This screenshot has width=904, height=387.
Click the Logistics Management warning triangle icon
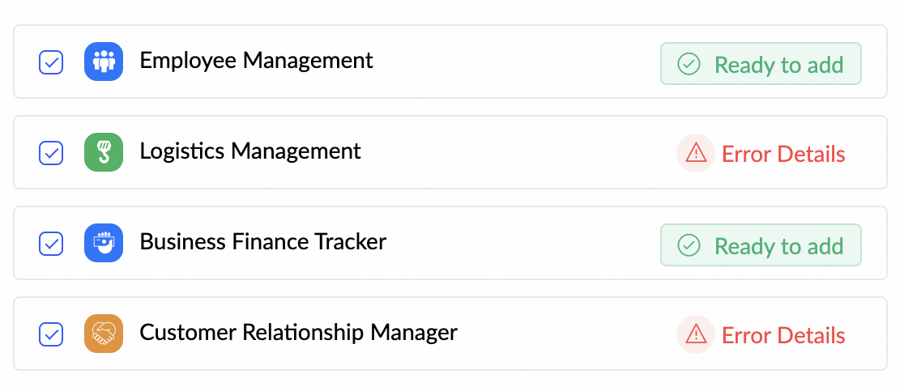[x=696, y=153]
